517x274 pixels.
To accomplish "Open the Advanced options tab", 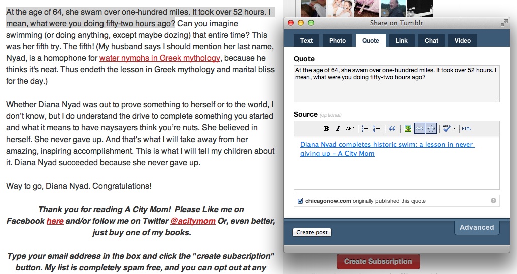I will coord(477,227).
